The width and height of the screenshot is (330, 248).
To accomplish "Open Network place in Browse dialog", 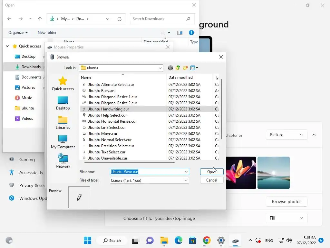I will pos(63,161).
